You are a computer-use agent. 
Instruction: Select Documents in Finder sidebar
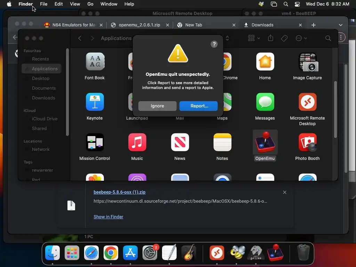tap(44, 88)
